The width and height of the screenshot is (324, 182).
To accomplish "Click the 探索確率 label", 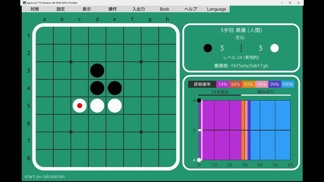I will tap(202, 84).
